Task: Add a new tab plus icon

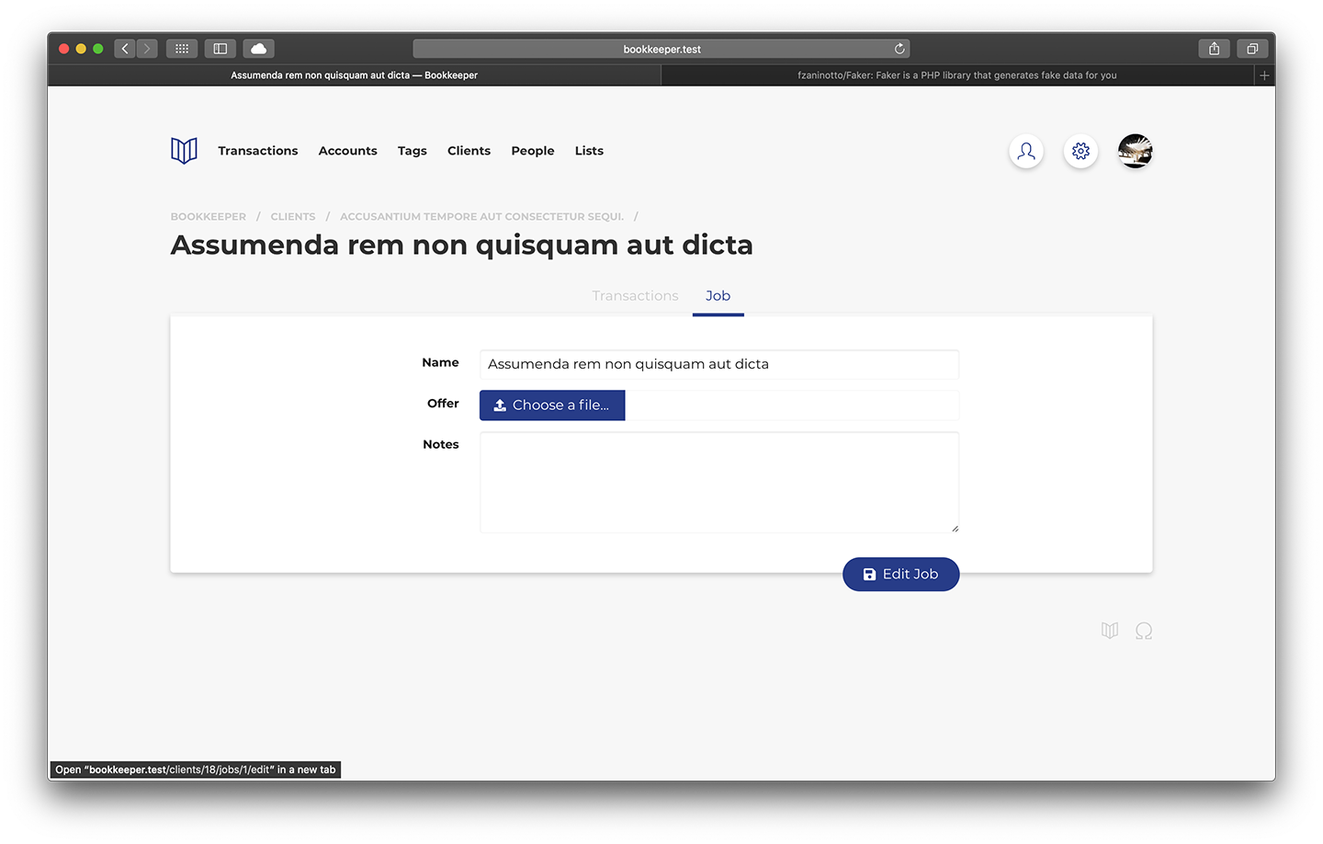Action: point(1264,75)
